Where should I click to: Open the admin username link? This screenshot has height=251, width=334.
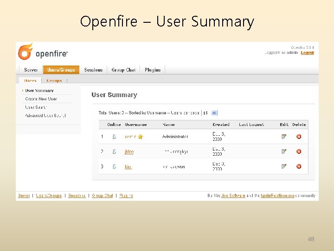[130, 137]
